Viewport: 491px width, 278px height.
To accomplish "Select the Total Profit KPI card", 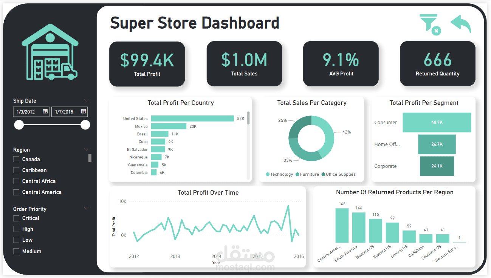I will coord(147,64).
